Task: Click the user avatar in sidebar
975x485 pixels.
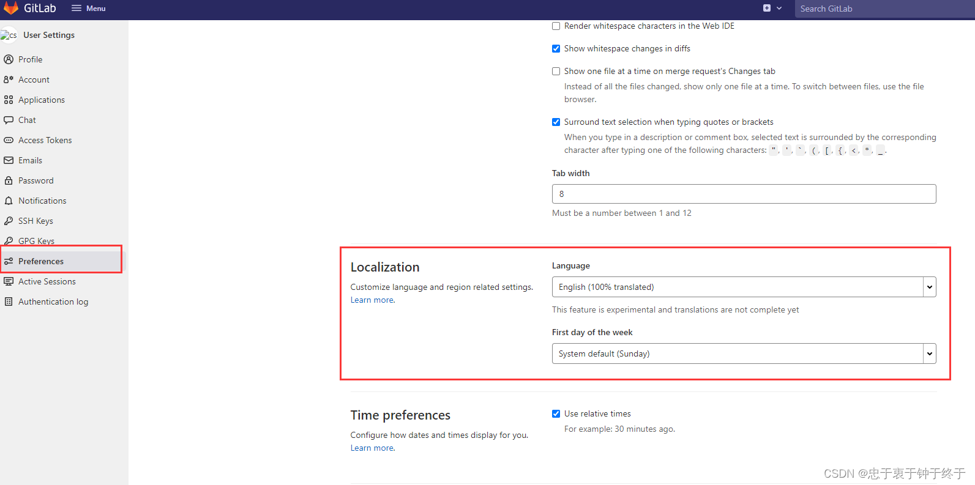Action: [9, 35]
